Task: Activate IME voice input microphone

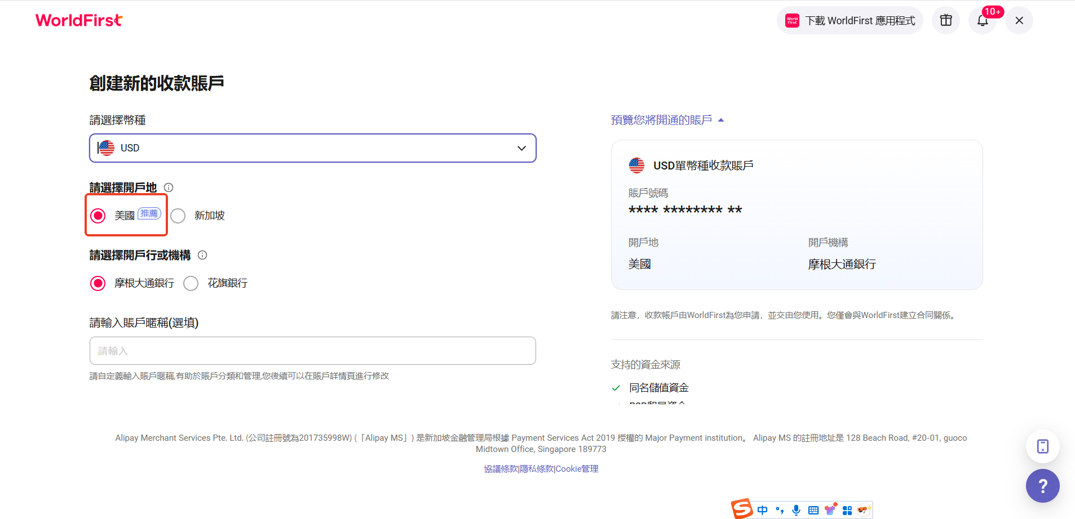Action: coord(796,510)
